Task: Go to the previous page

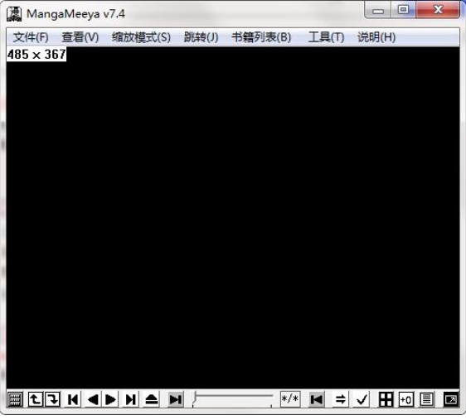Action: pos(93,399)
